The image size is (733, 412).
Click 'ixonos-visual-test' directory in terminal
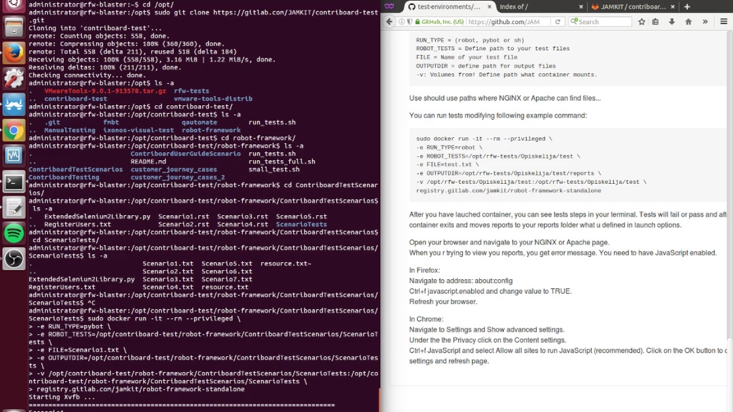[139, 130]
